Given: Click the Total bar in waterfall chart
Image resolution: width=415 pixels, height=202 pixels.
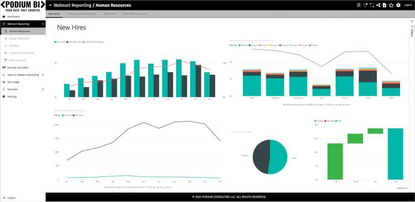Looking at the screenshot, I should (396, 154).
